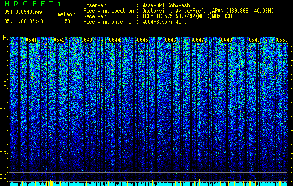
Task: Click the 0541 time marker
Action: tap(31, 40)
